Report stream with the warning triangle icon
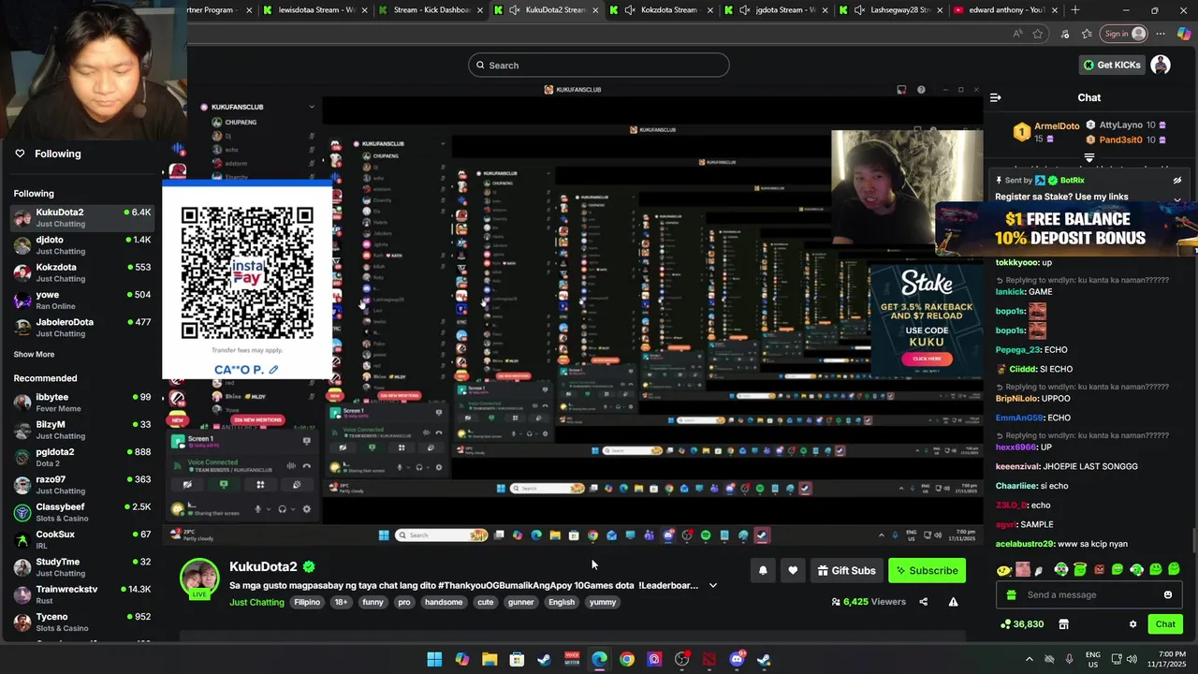Viewport: 1198px width, 674px height. pos(953,602)
